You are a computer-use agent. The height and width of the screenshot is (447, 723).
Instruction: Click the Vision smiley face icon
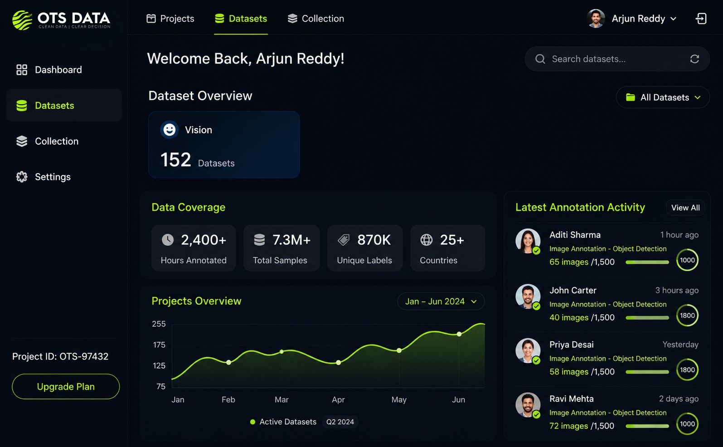pyautogui.click(x=170, y=130)
